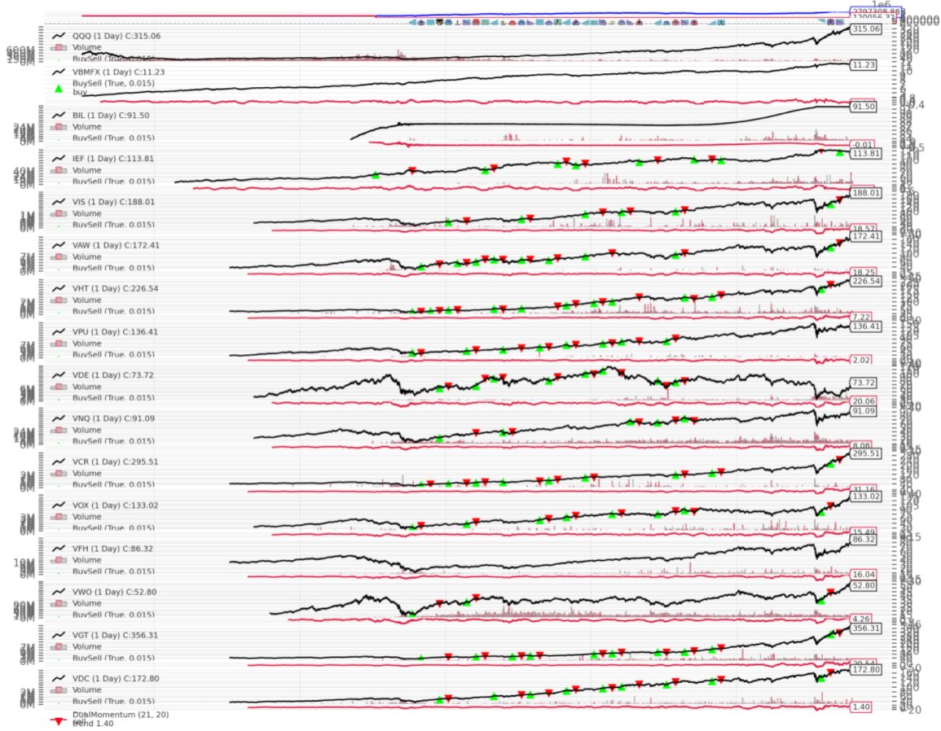
Task: Click the 7.22 value tag under VHT
Action: tap(861, 317)
